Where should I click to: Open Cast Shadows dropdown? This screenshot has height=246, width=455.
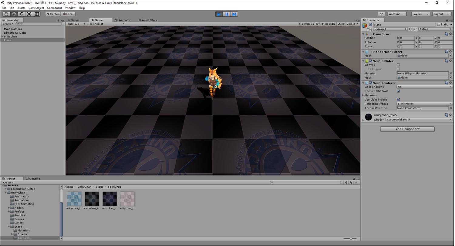coord(425,87)
